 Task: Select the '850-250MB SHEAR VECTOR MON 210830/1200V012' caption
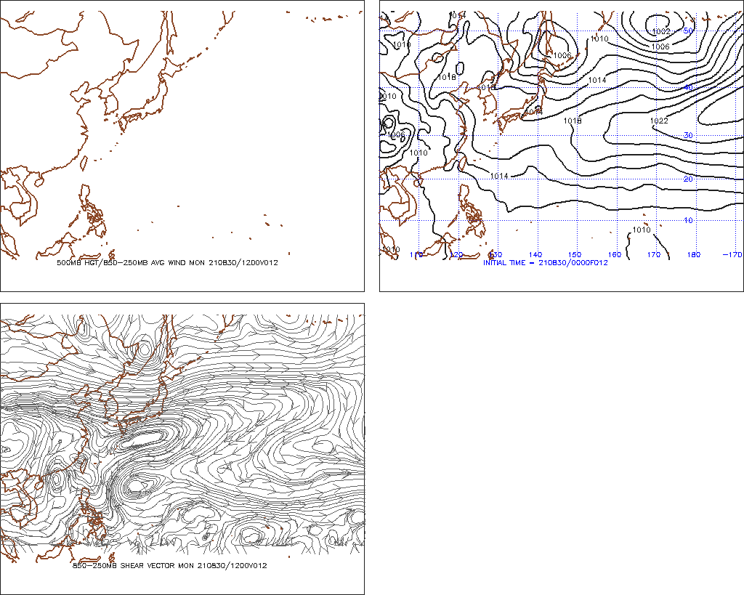[x=169, y=566]
